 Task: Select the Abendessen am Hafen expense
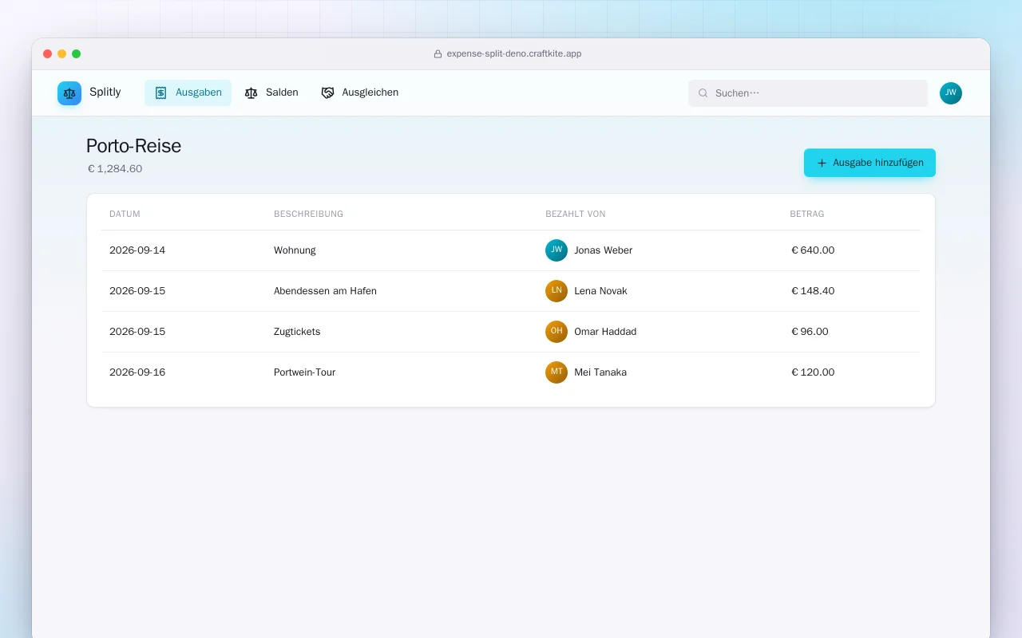tap(511, 291)
